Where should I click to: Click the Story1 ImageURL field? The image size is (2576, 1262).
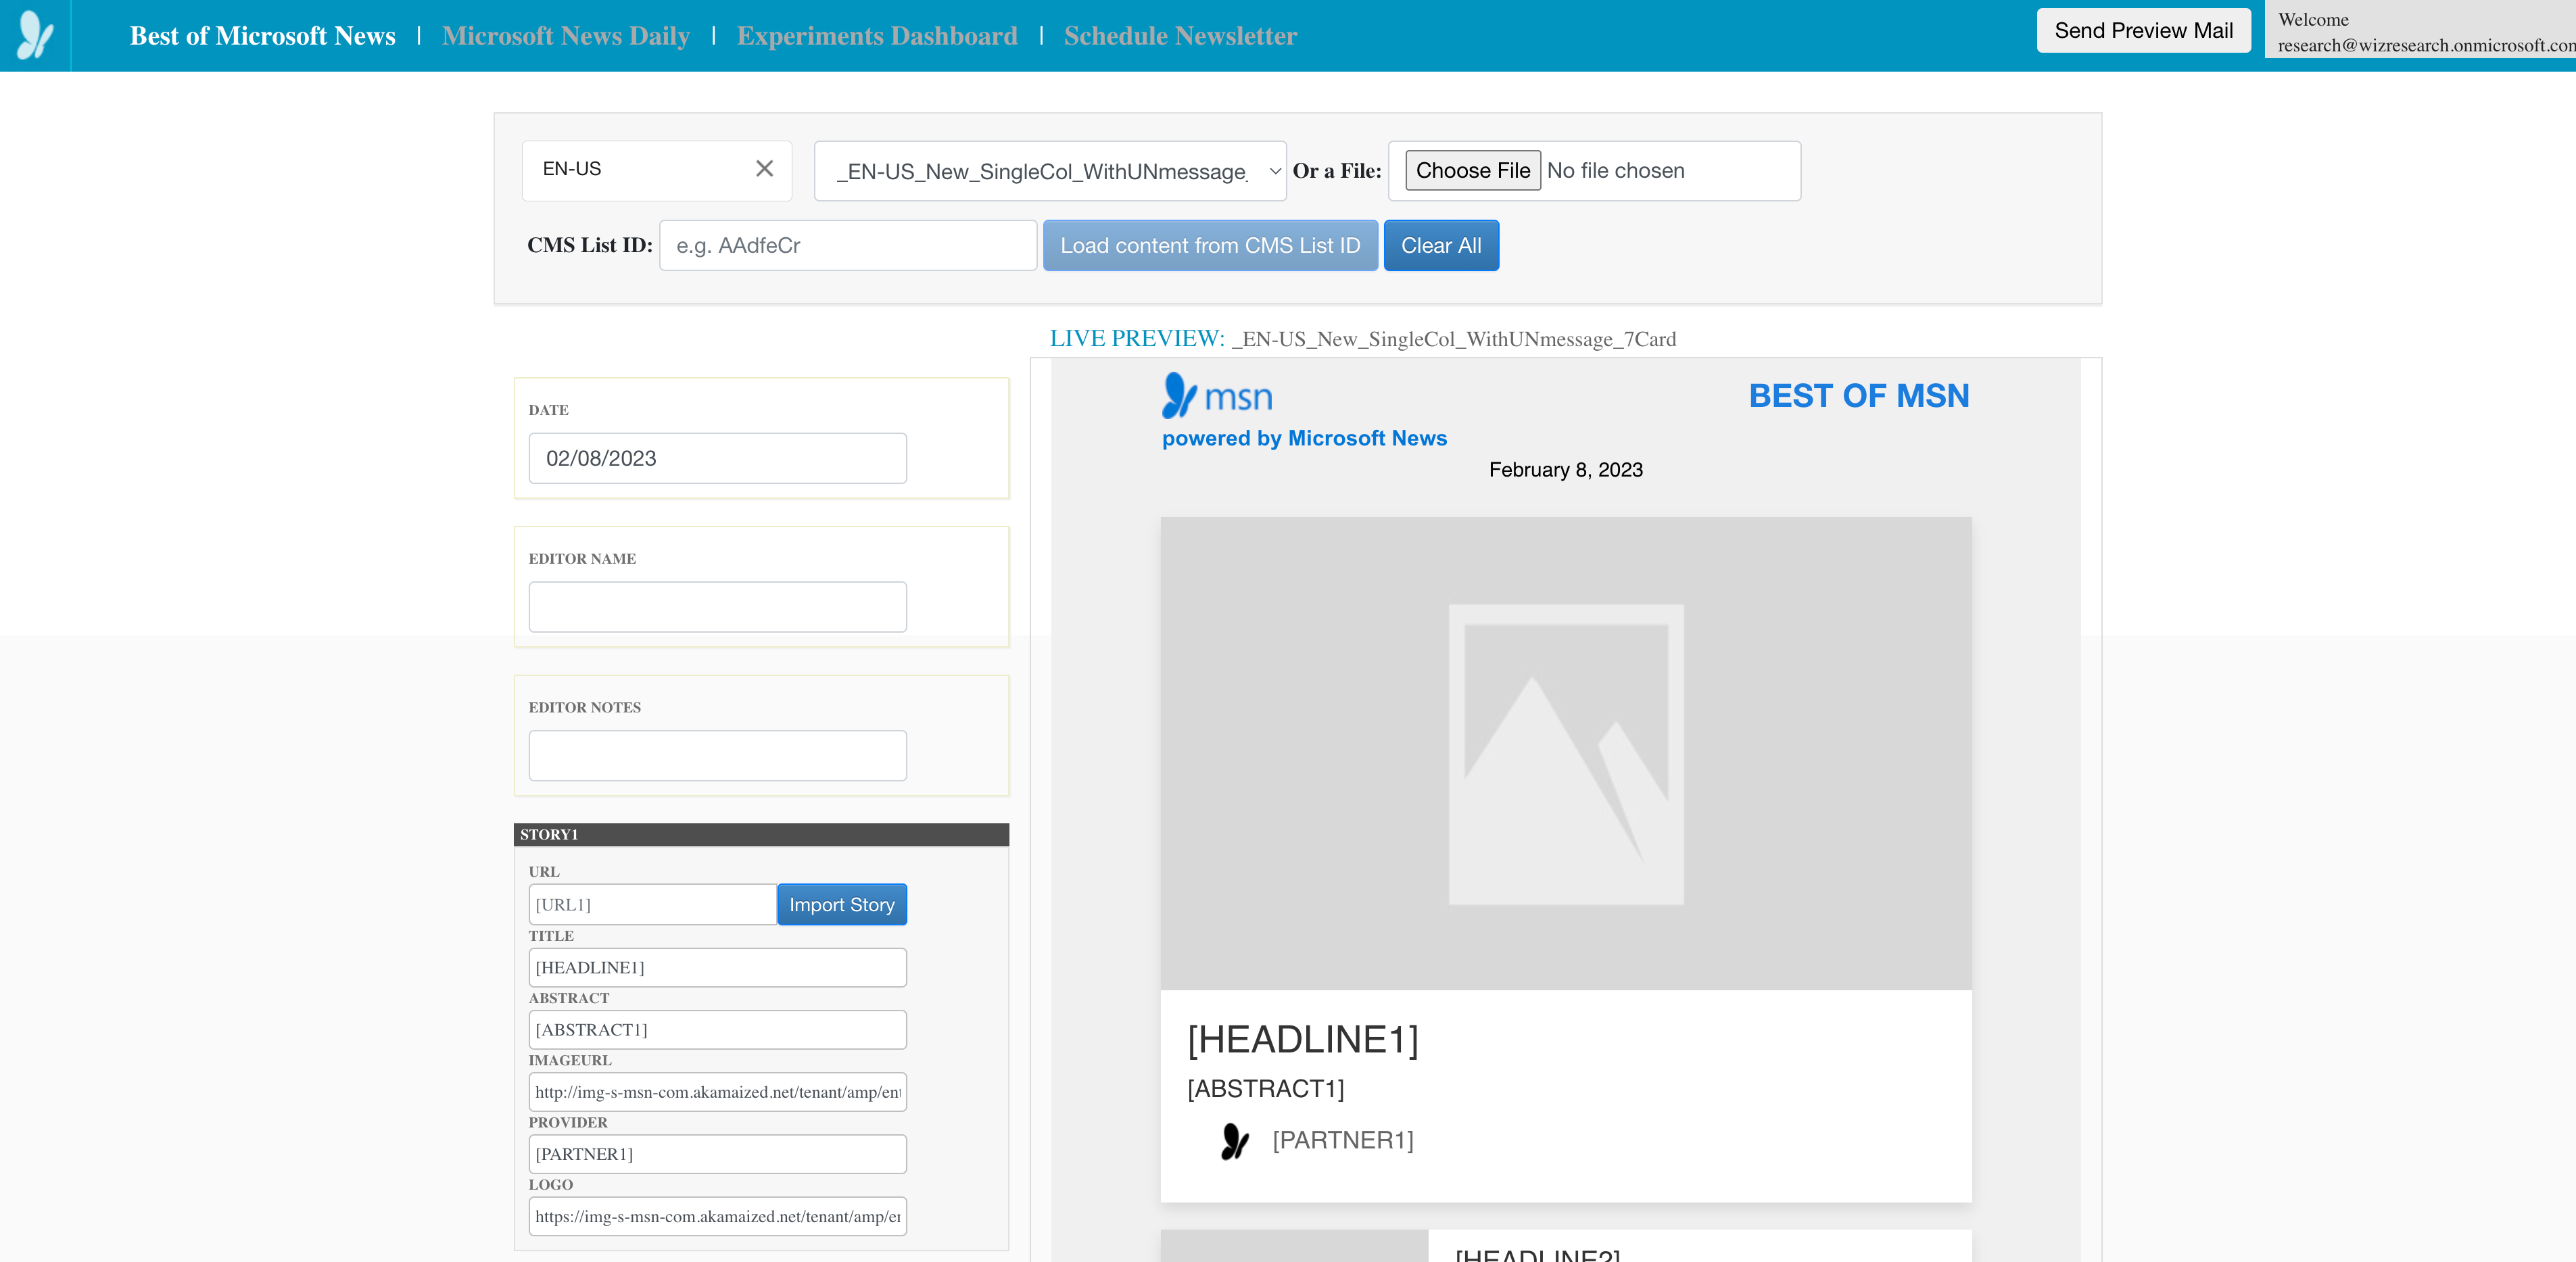click(717, 1091)
